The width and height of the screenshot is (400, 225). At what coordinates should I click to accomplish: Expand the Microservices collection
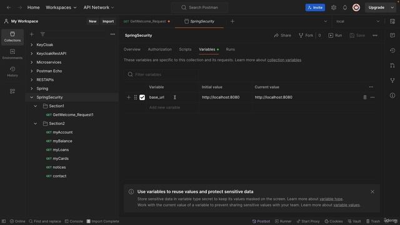[x=32, y=62]
